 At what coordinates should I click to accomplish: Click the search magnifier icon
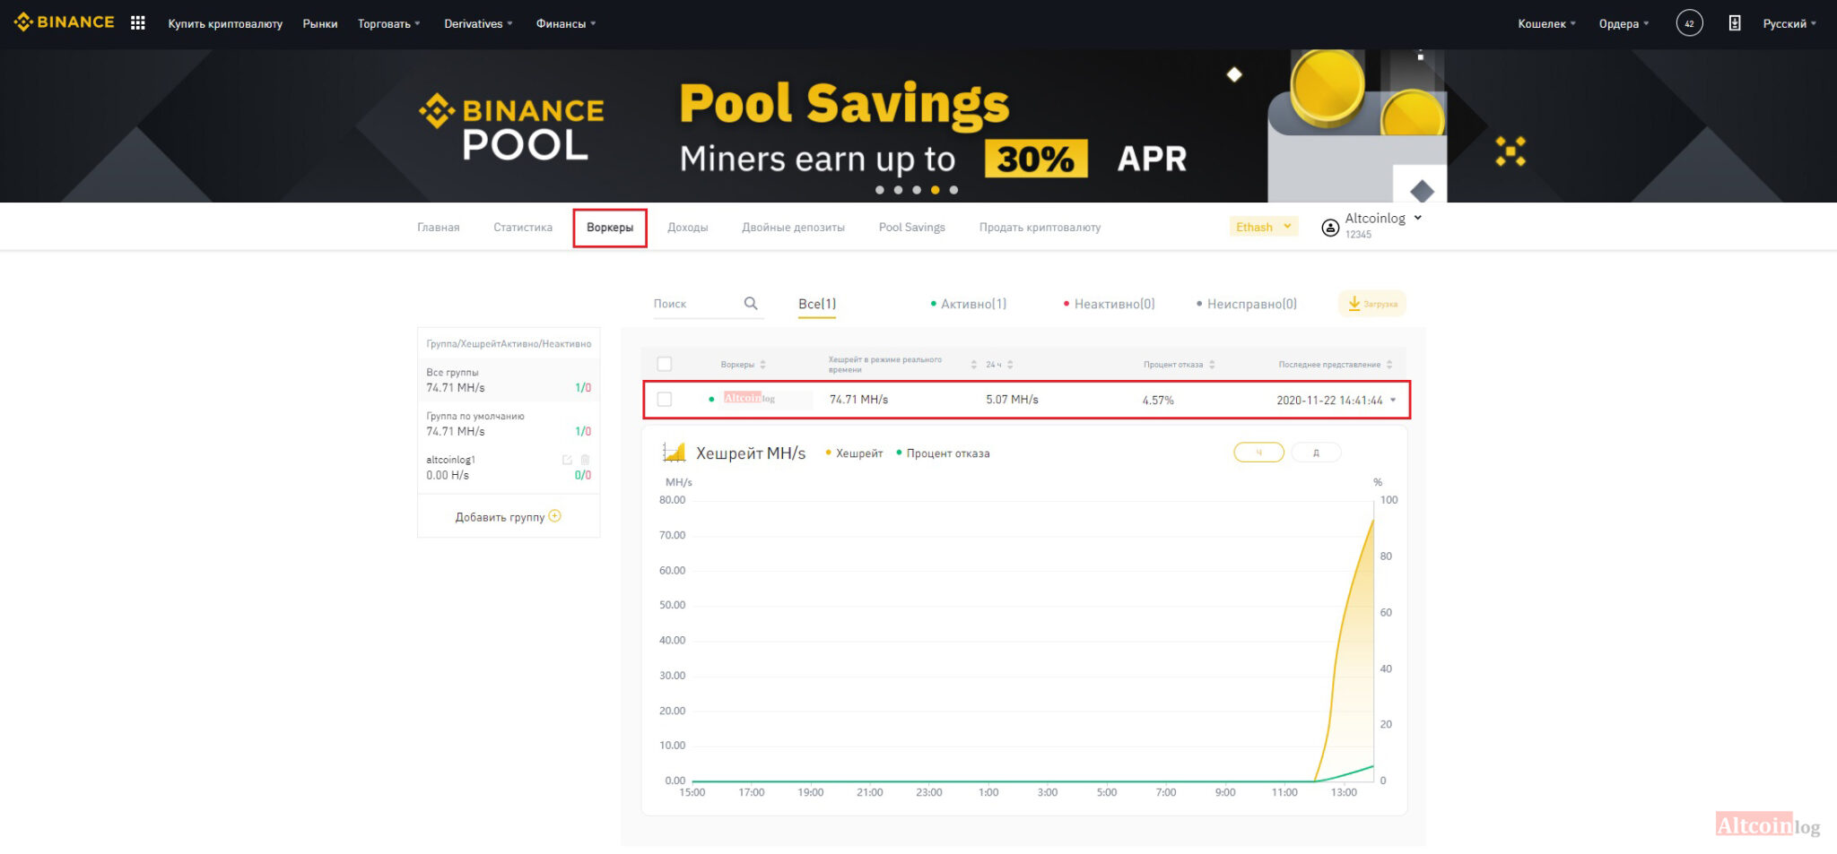tap(750, 304)
